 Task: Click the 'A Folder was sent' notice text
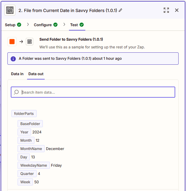point(70,59)
